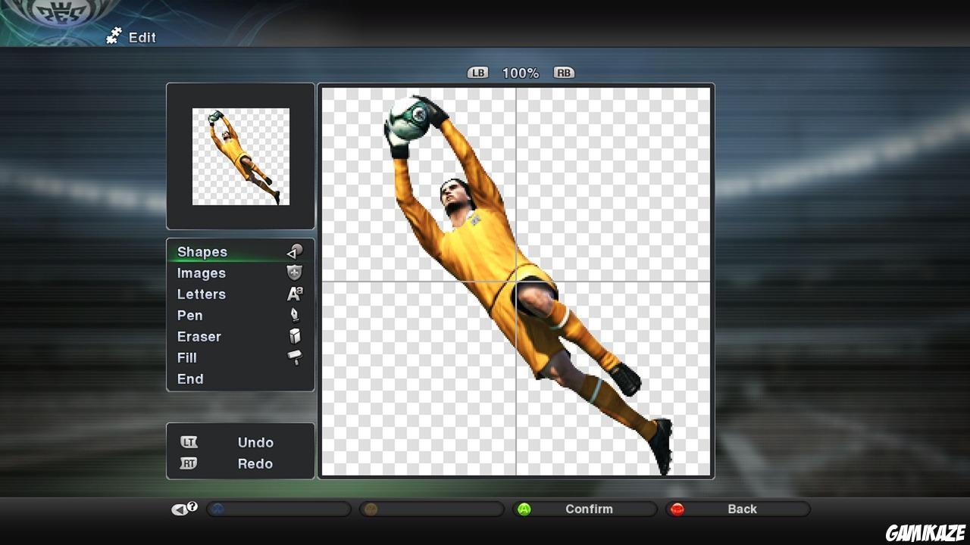Click the goalkeeper preview thumbnail

click(240, 157)
